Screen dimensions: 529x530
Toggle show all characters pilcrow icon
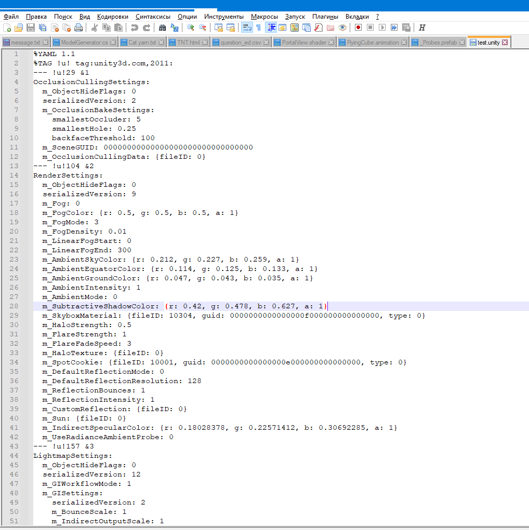point(258,28)
